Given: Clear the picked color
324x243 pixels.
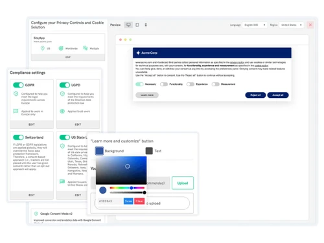Looking at the screenshot, I should pyautogui.click(x=139, y=201).
